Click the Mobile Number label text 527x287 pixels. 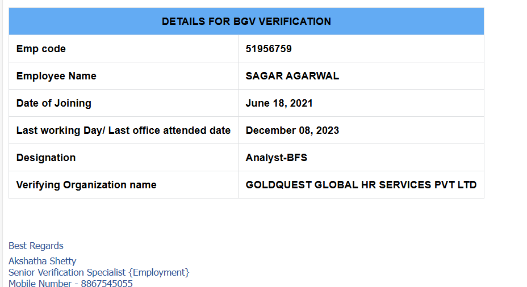[x=40, y=283]
